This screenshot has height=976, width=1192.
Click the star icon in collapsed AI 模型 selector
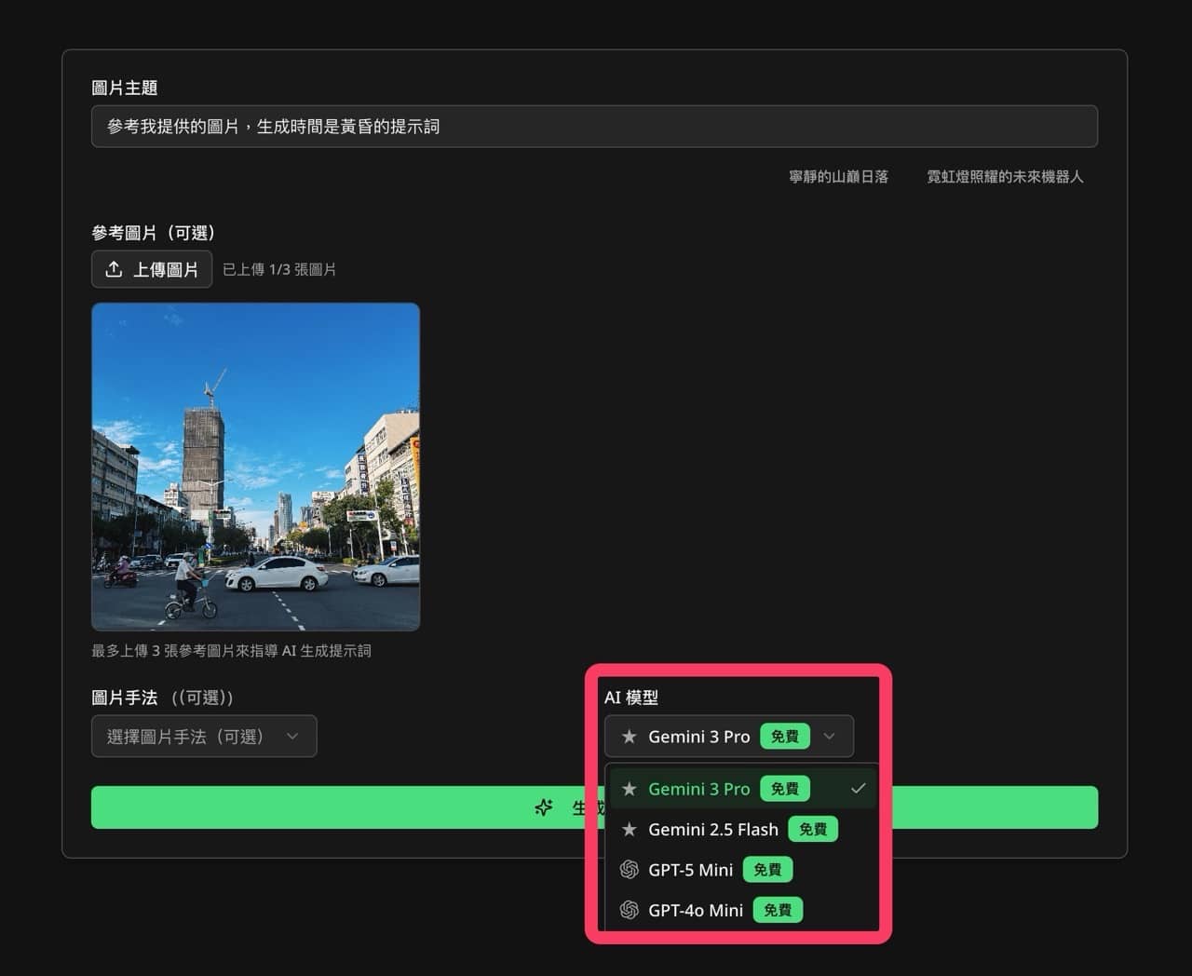pyautogui.click(x=630, y=736)
